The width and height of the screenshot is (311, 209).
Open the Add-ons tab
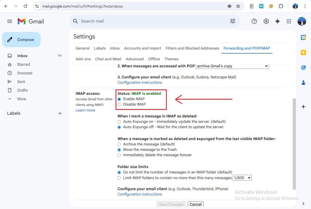tap(83, 59)
